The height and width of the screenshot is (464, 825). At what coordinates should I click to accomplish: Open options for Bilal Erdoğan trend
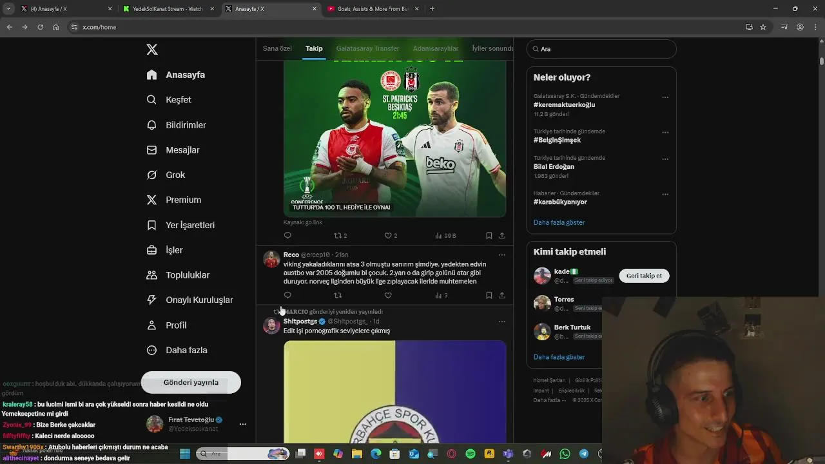tap(665, 159)
